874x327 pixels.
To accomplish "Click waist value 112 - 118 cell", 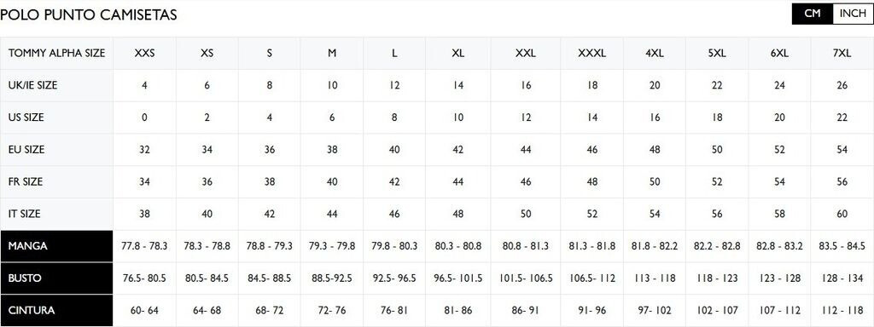I will coord(842,310).
